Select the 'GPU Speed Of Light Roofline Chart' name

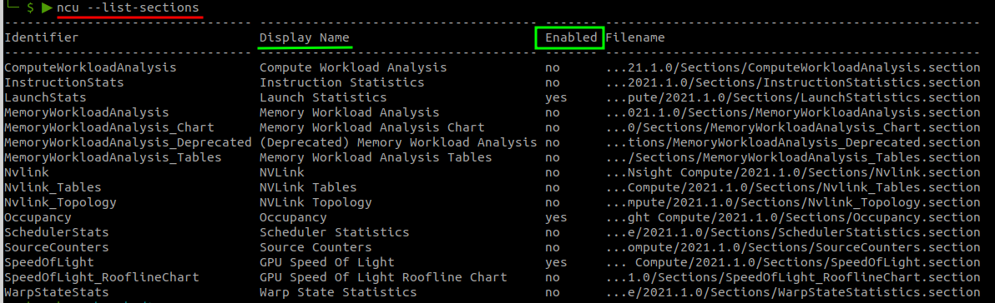click(383, 277)
